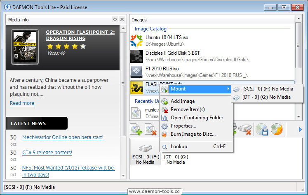Click the Votes: 40 text

pos(56,53)
